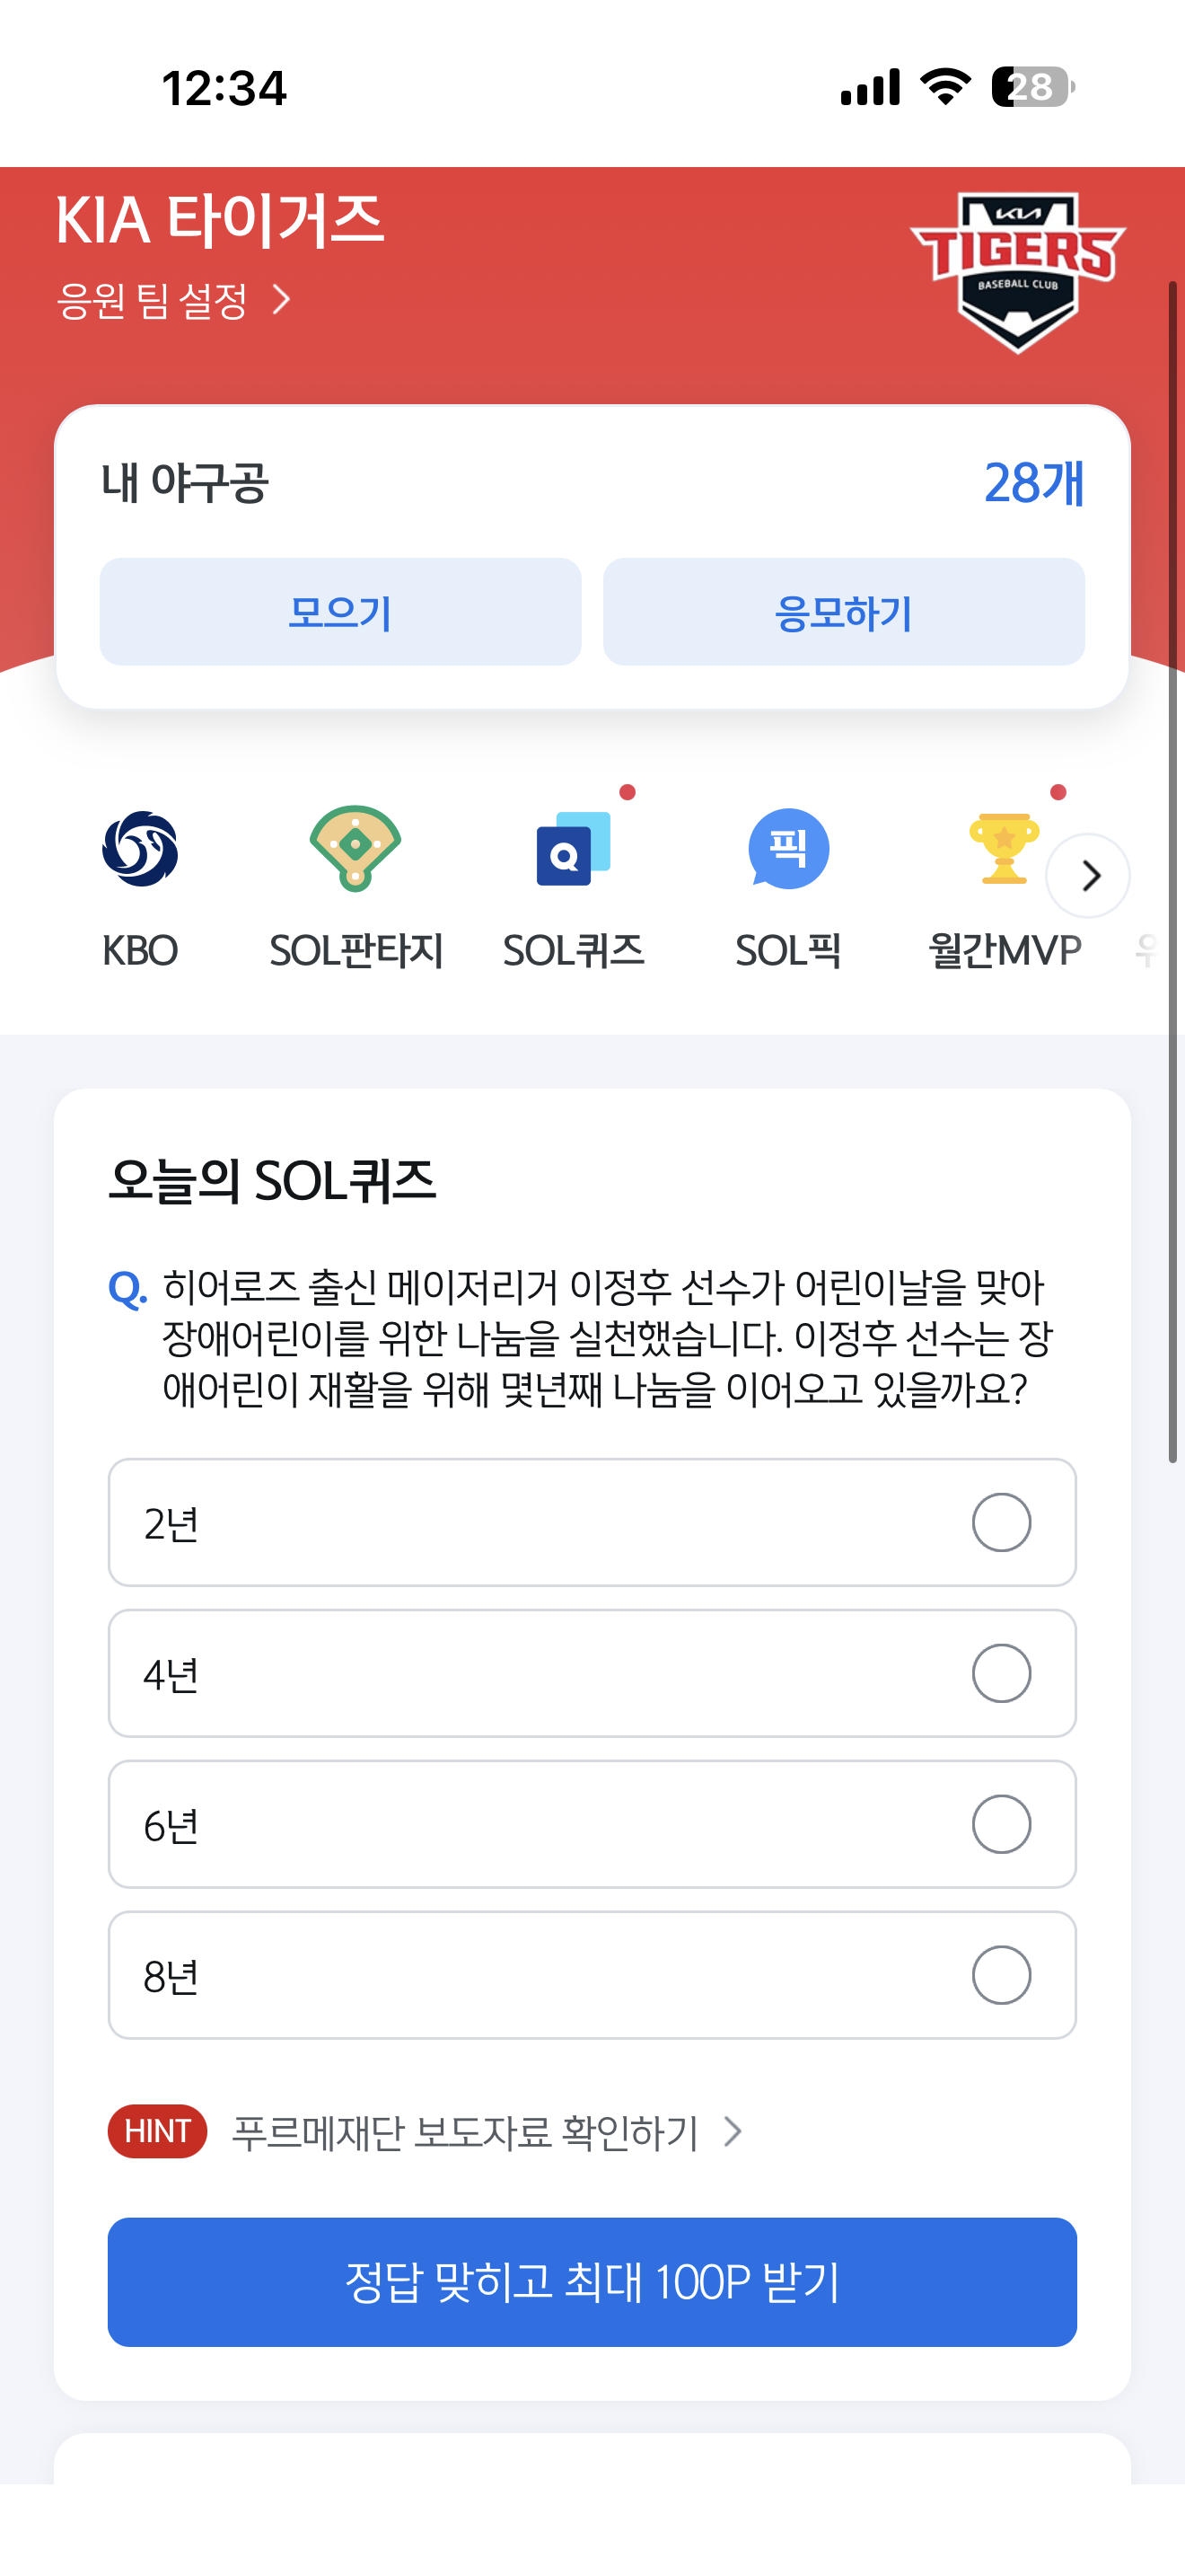1185x2576 pixels.
Task: Open the SOL퀴즈 icon
Action: pyautogui.click(x=573, y=849)
